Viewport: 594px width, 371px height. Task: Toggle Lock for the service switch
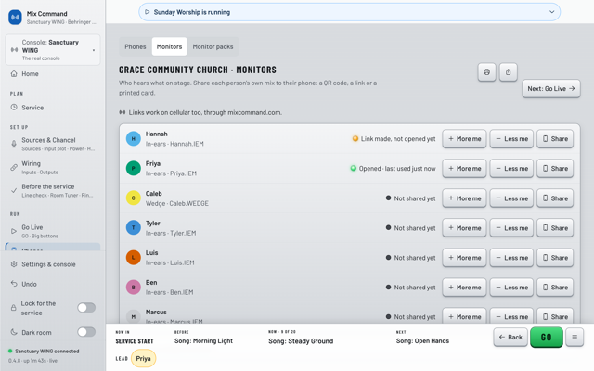pyautogui.click(x=86, y=308)
